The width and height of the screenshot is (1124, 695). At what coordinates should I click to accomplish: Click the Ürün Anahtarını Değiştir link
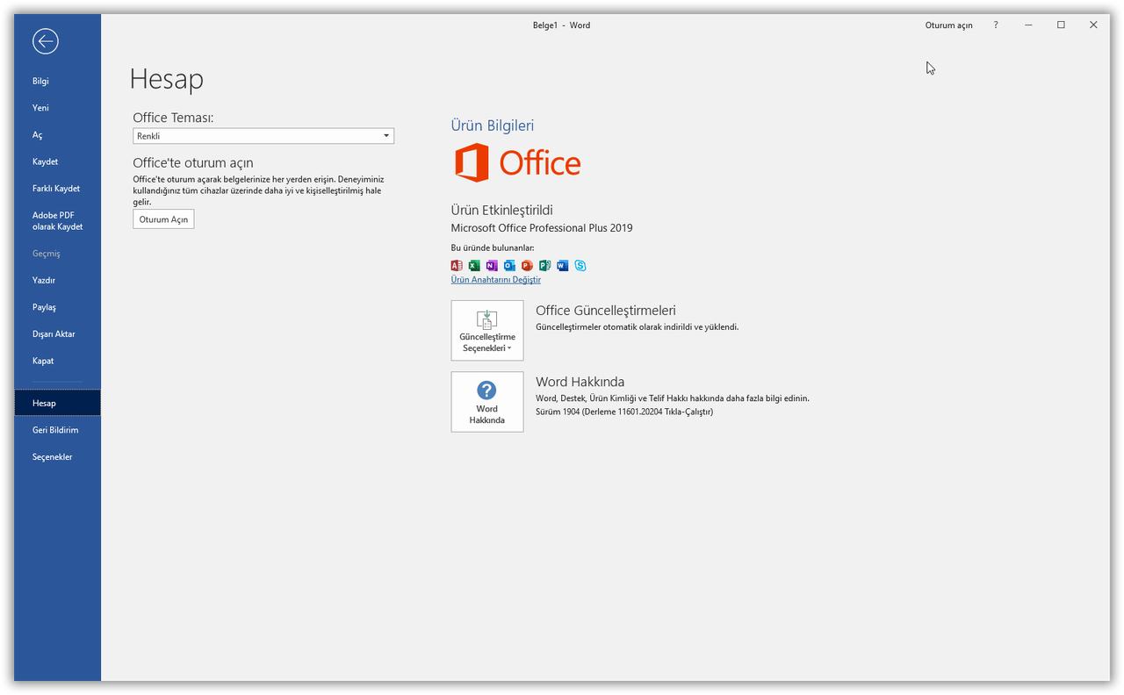click(x=496, y=280)
